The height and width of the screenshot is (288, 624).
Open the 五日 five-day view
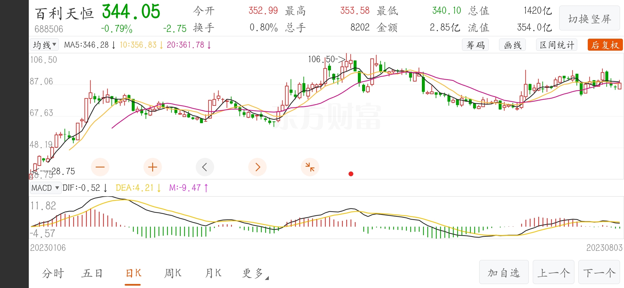pos(92,273)
